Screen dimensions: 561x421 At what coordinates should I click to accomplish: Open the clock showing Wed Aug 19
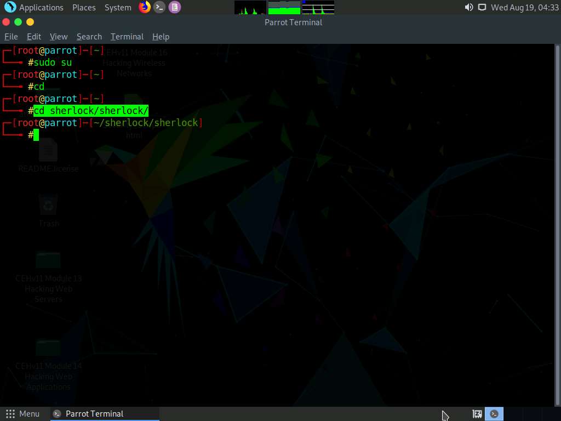pyautogui.click(x=524, y=7)
